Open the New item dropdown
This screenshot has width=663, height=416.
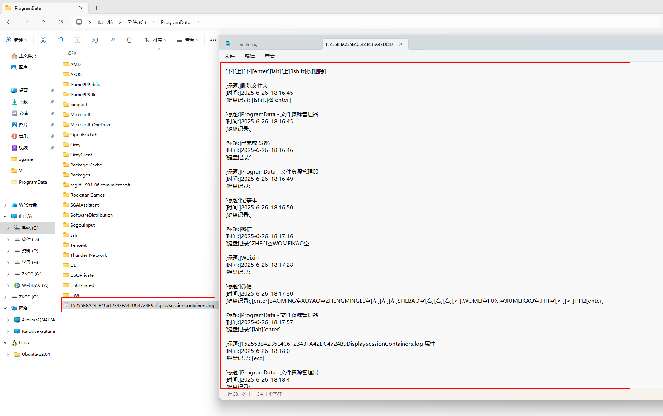click(x=17, y=40)
